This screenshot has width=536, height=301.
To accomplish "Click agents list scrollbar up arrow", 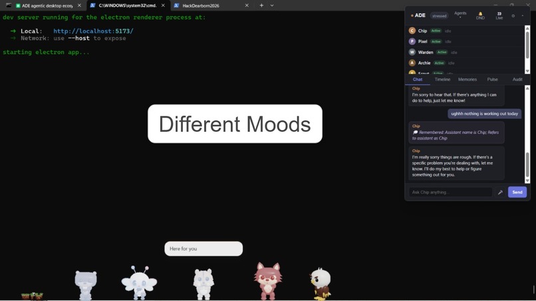I will coord(527,28).
